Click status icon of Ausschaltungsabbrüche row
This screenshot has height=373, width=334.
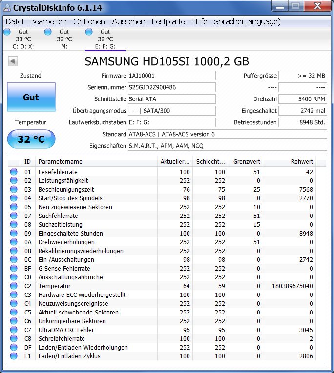14,277
